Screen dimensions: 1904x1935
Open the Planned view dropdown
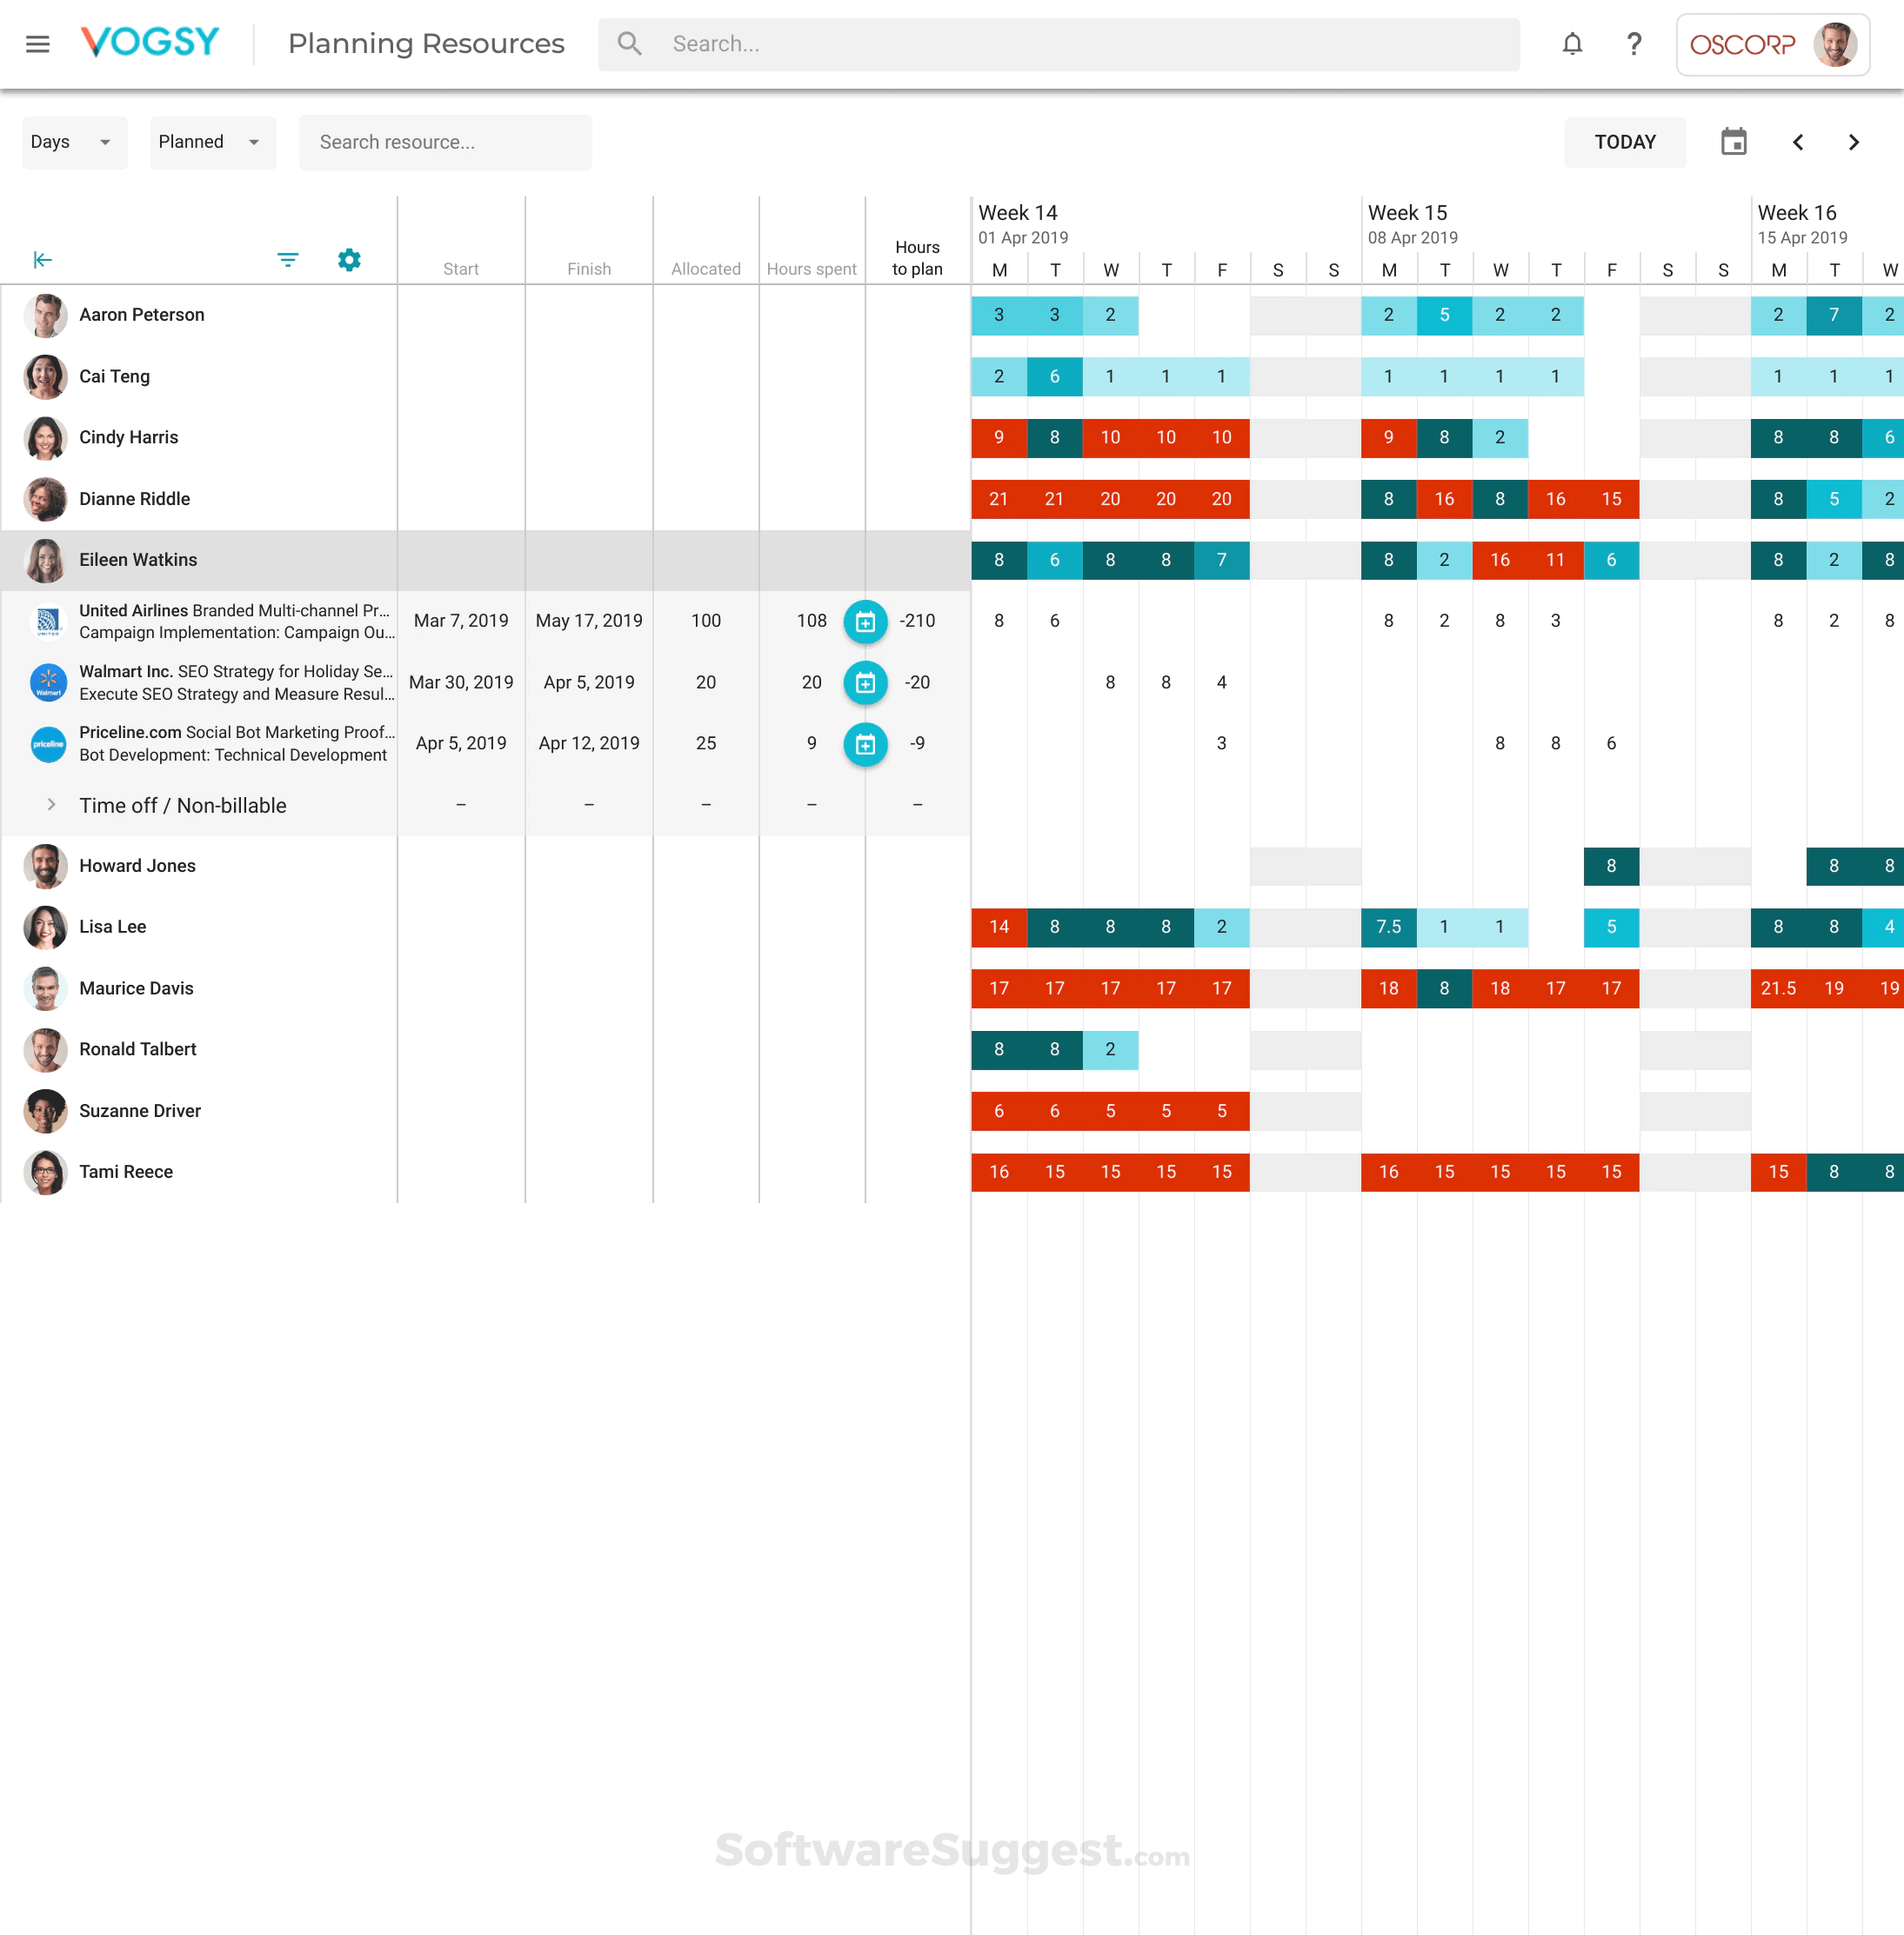pyautogui.click(x=212, y=142)
